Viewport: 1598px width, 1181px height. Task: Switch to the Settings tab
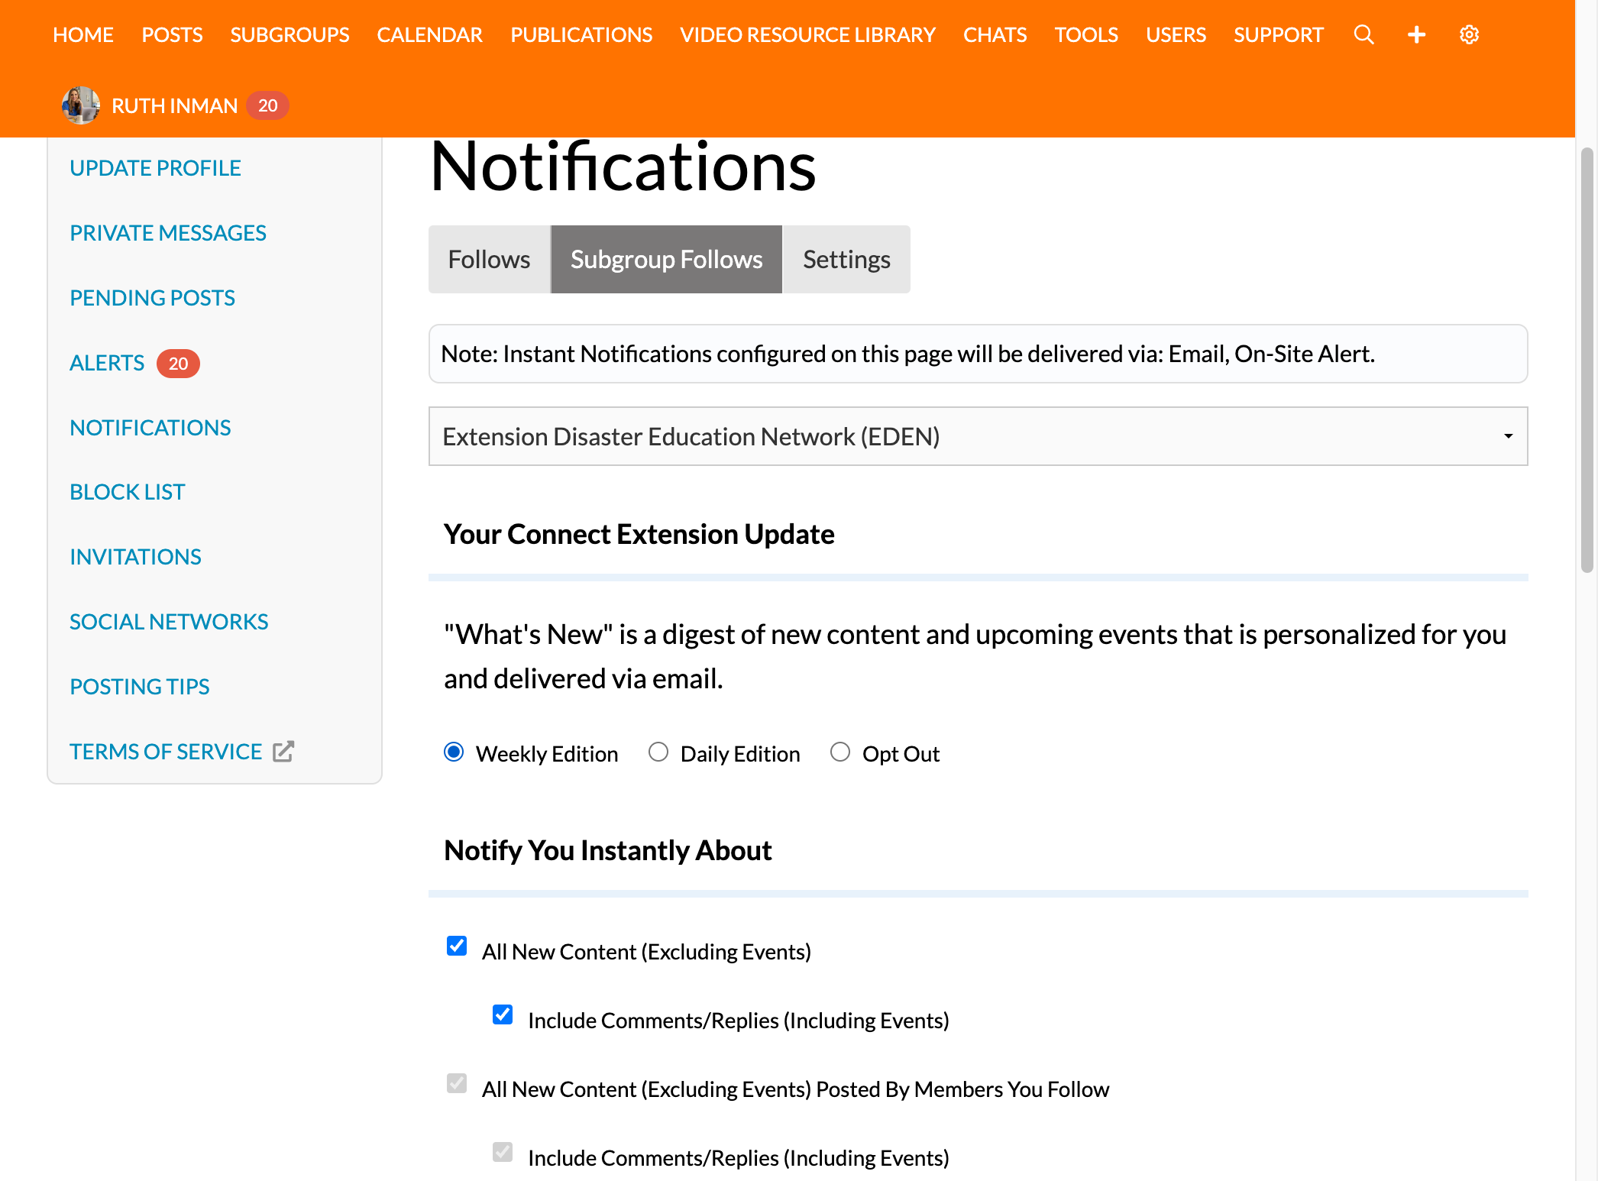click(846, 259)
